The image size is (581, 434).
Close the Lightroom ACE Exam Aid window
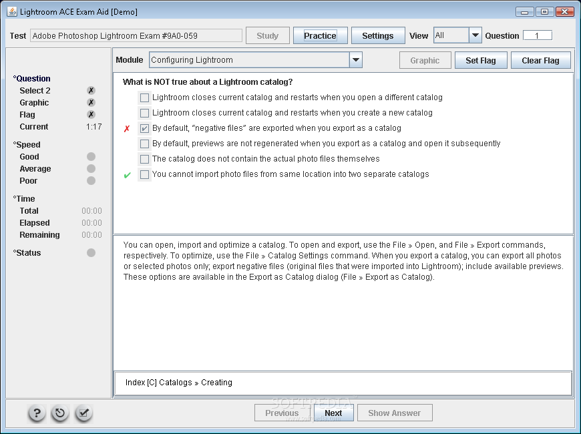click(x=565, y=12)
